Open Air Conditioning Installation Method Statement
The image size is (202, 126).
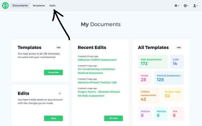click(x=96, y=71)
